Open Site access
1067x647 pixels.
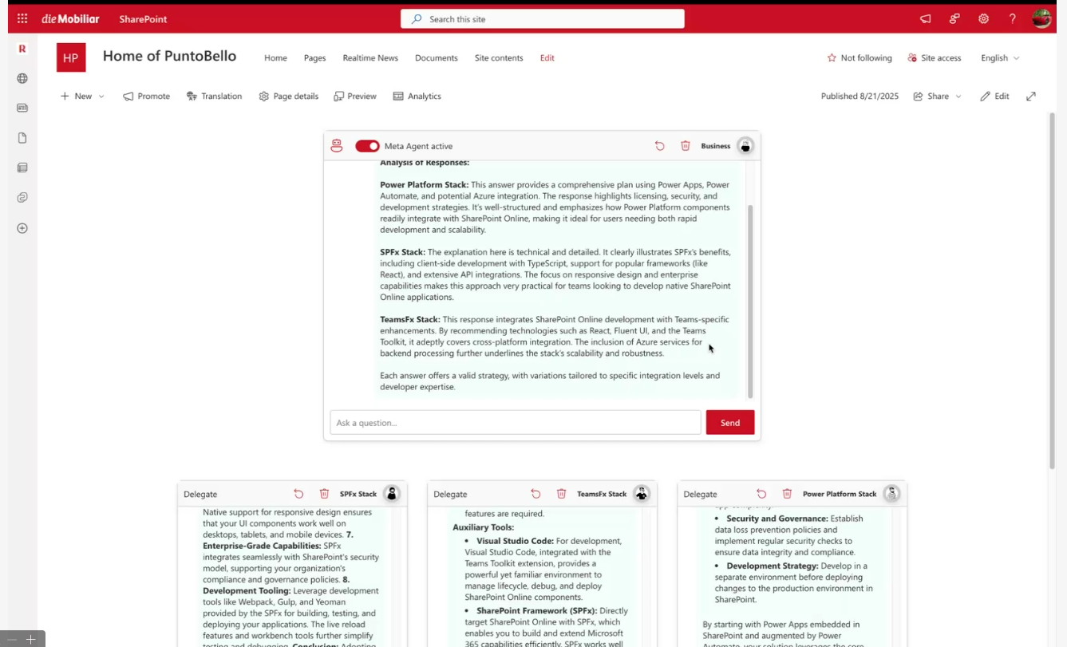point(935,57)
